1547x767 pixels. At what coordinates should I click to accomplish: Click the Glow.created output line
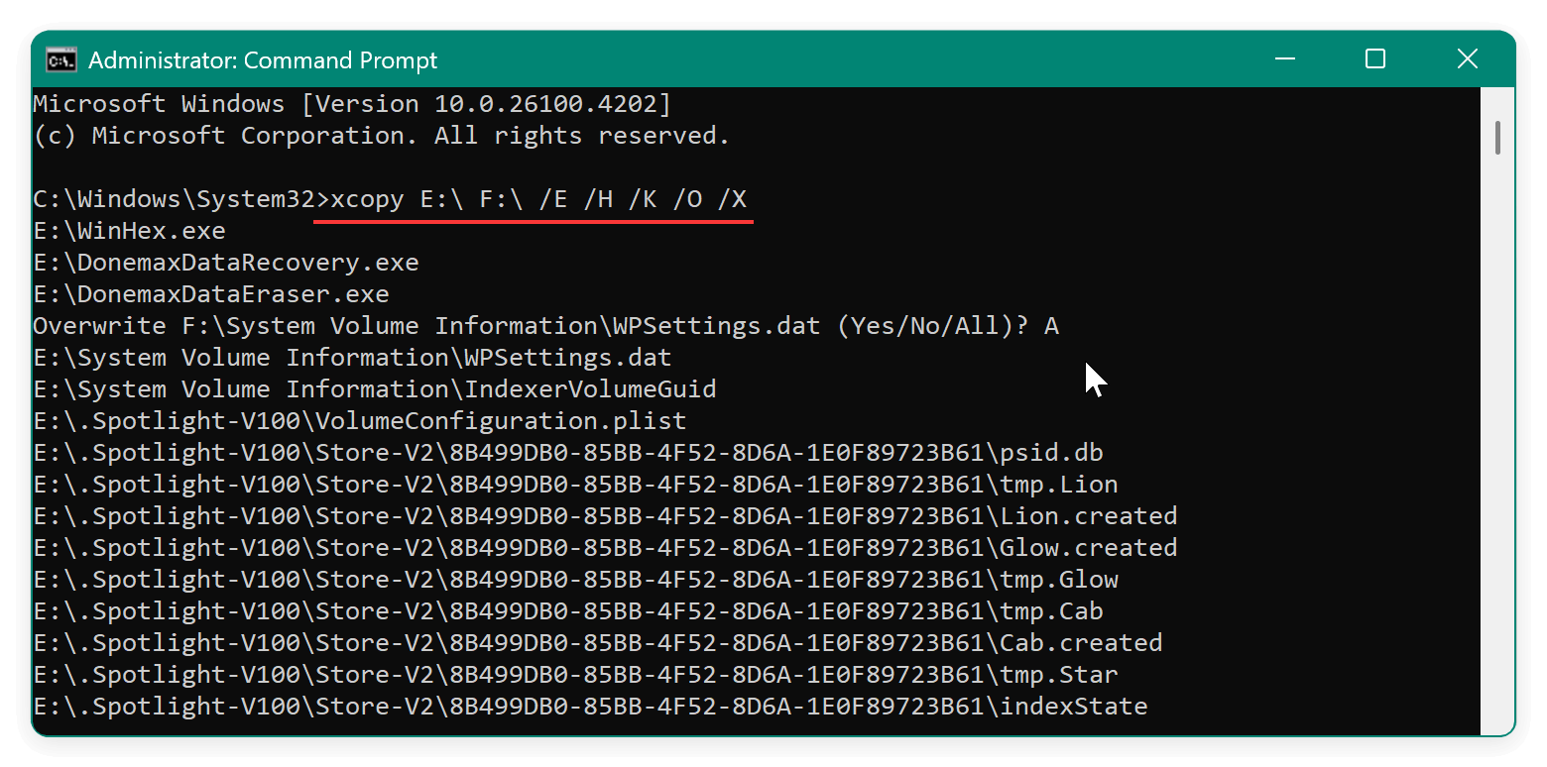pyautogui.click(x=605, y=547)
